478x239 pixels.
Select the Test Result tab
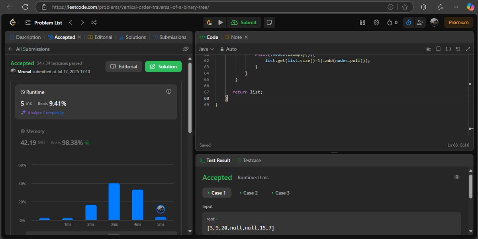click(215, 160)
